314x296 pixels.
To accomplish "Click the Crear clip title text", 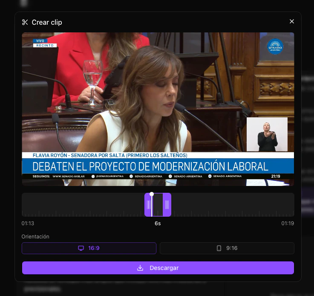I will click(47, 22).
